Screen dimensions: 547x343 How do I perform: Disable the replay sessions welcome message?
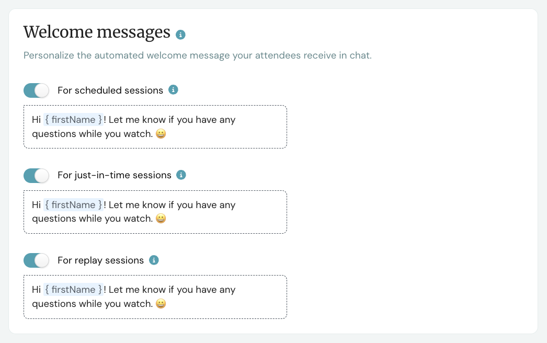tap(36, 260)
